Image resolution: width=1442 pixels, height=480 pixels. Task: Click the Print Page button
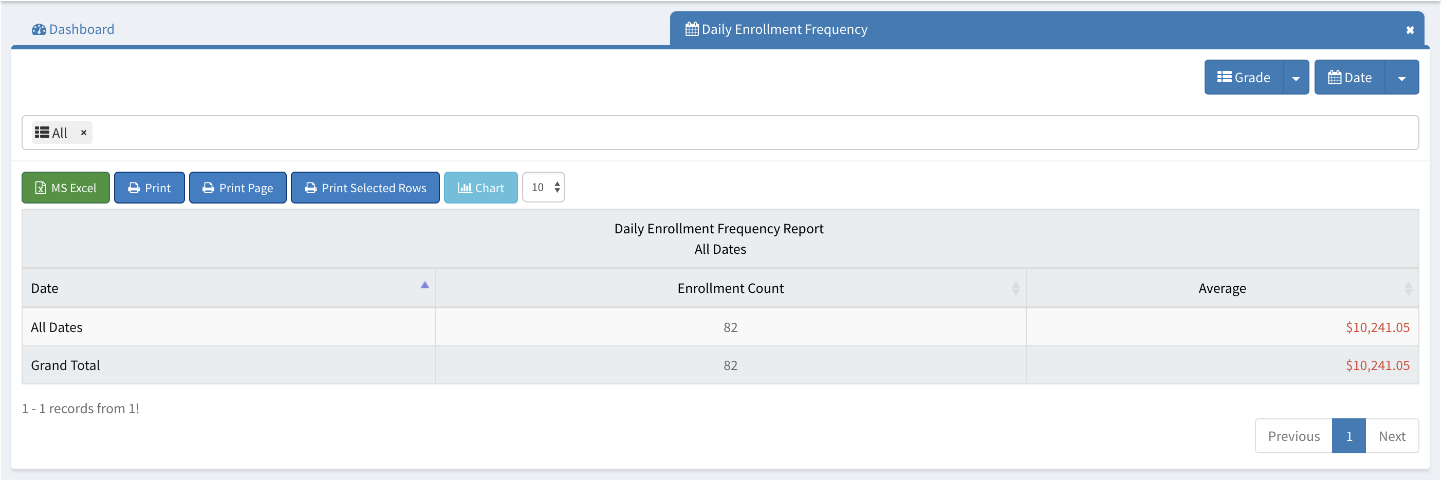pos(237,188)
